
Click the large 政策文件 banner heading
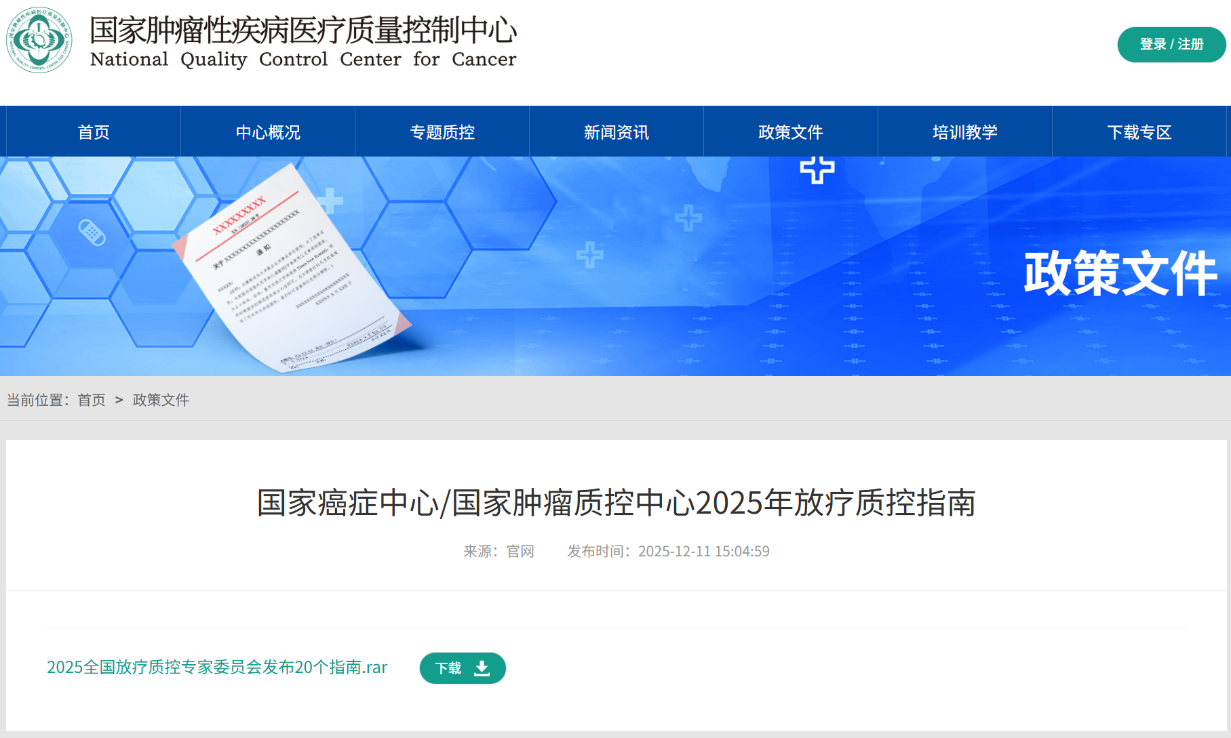pyautogui.click(x=1120, y=273)
